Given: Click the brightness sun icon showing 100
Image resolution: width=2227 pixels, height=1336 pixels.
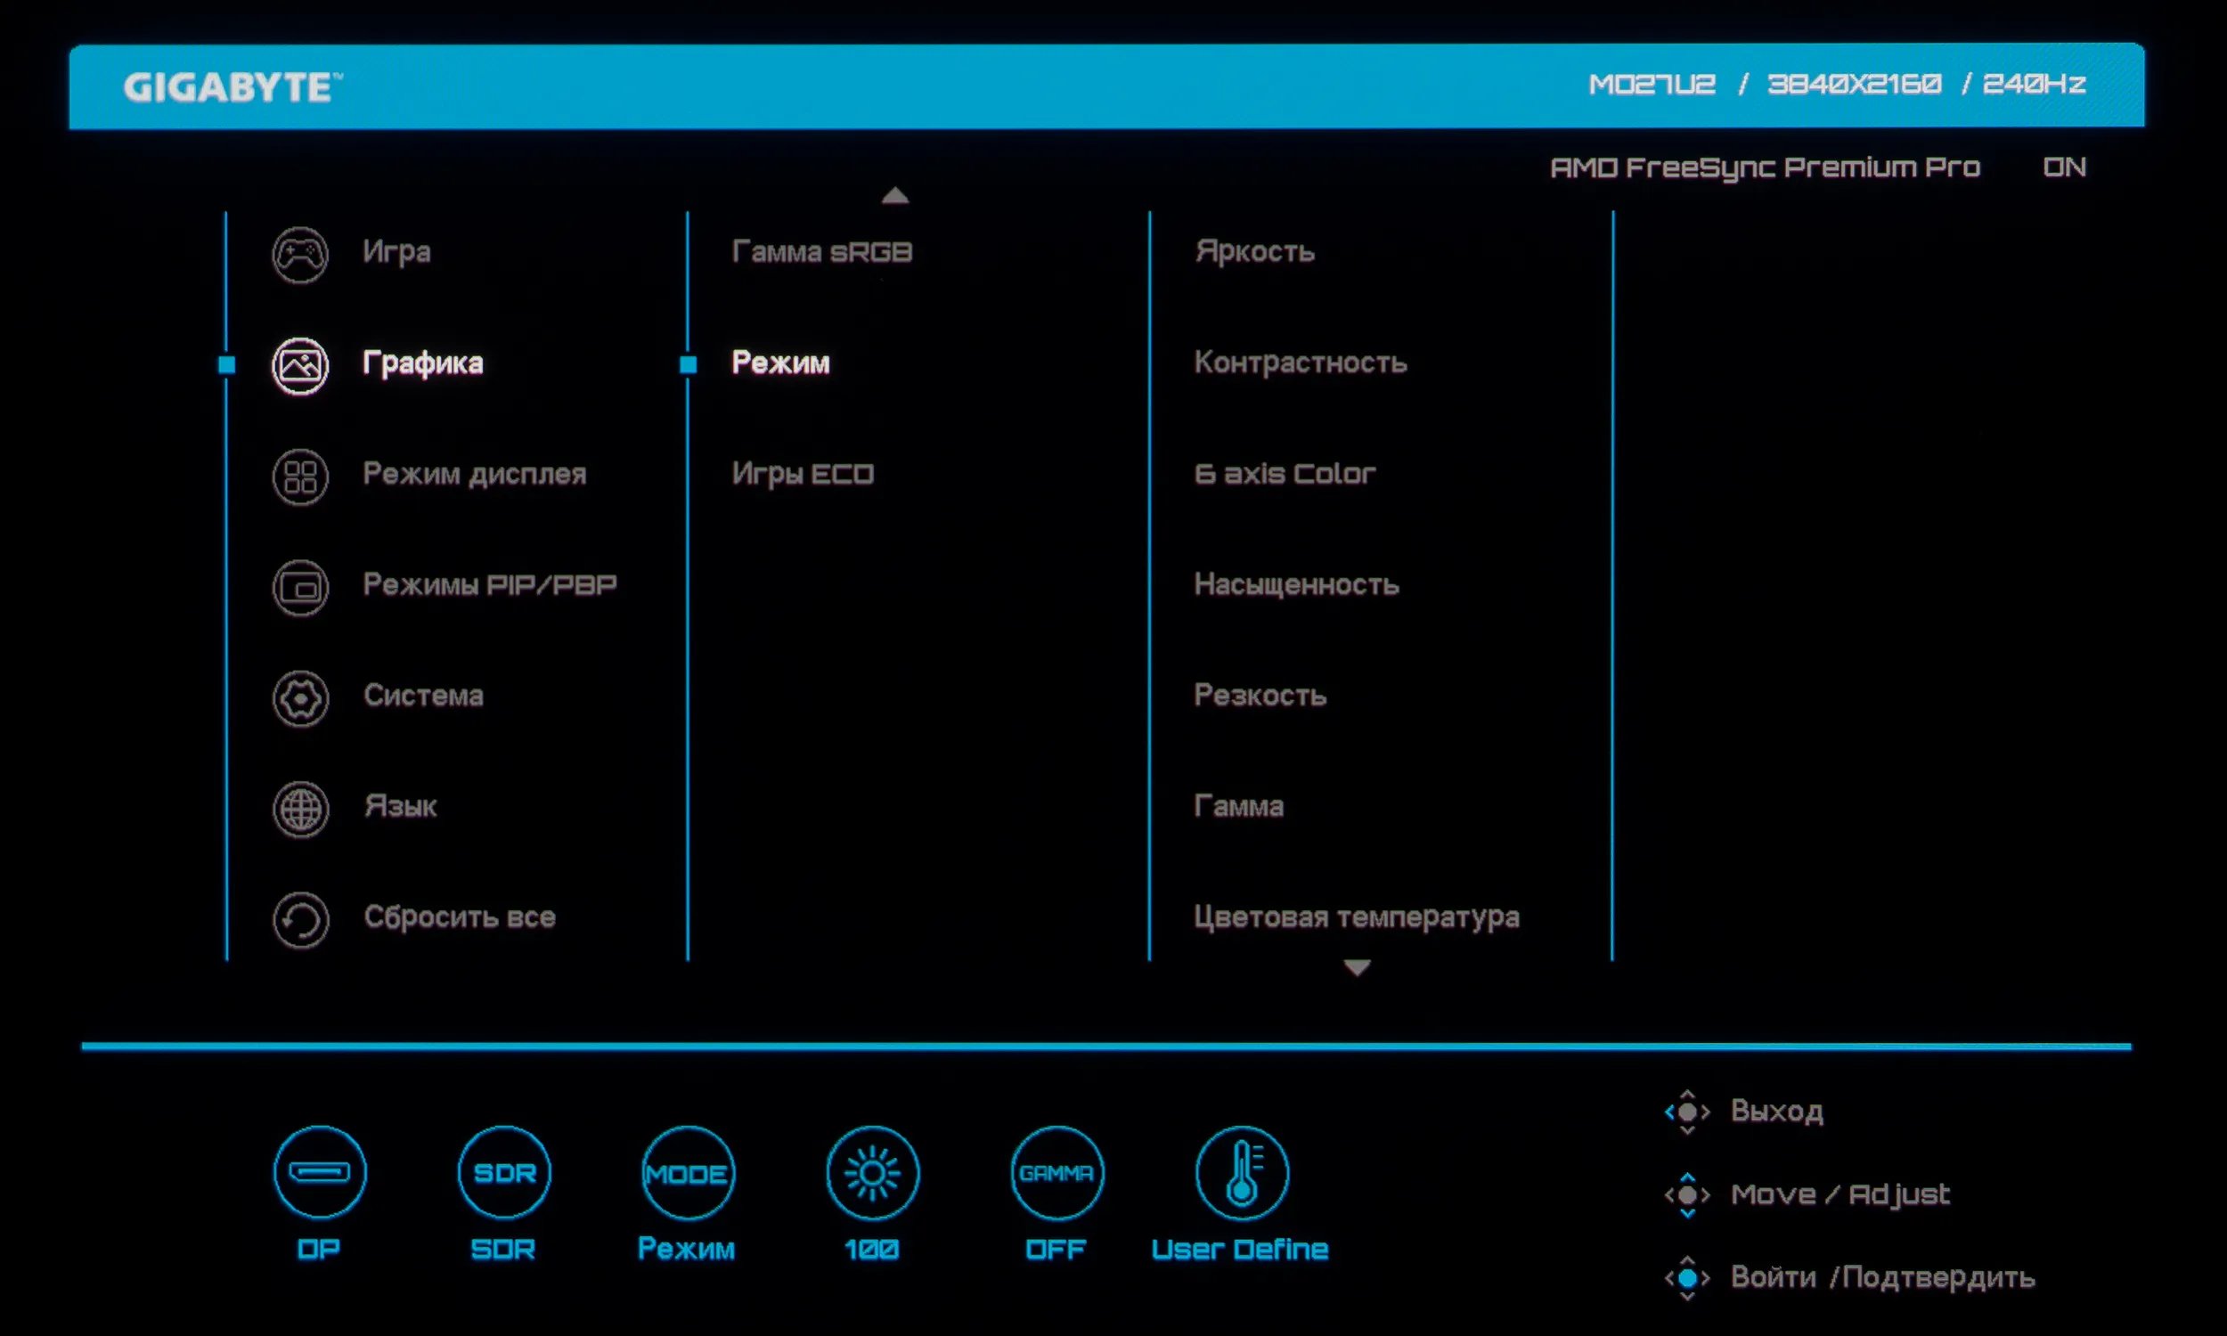Looking at the screenshot, I should pos(872,1172).
